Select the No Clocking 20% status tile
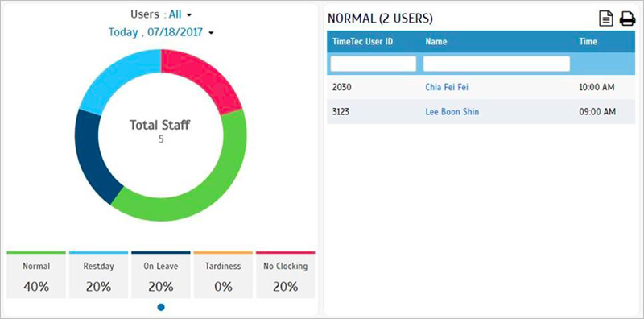This screenshot has width=644, height=319. pyautogui.click(x=286, y=275)
